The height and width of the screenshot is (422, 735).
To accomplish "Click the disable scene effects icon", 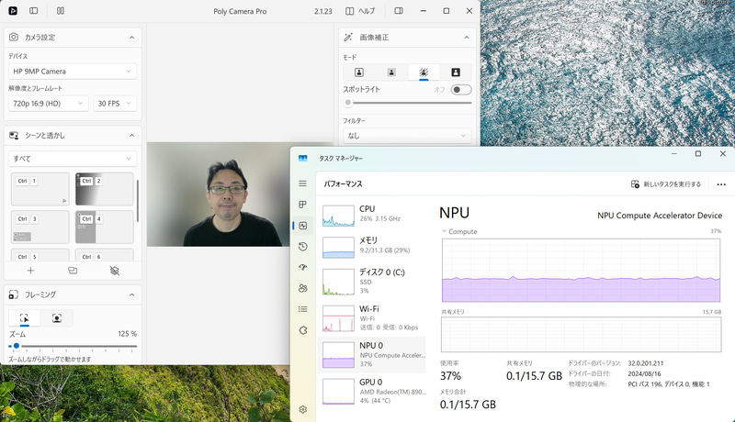I will 114,271.
